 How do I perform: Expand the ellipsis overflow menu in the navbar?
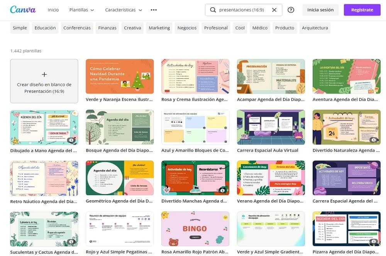tap(154, 10)
